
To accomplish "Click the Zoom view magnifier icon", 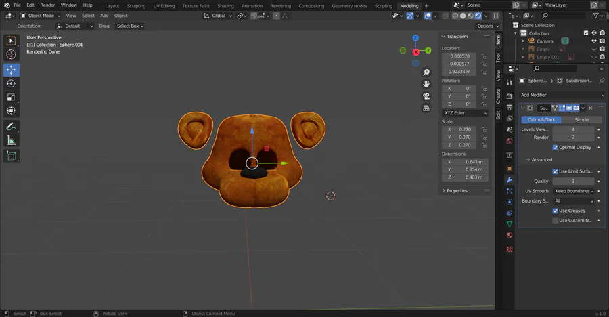I will tap(426, 72).
